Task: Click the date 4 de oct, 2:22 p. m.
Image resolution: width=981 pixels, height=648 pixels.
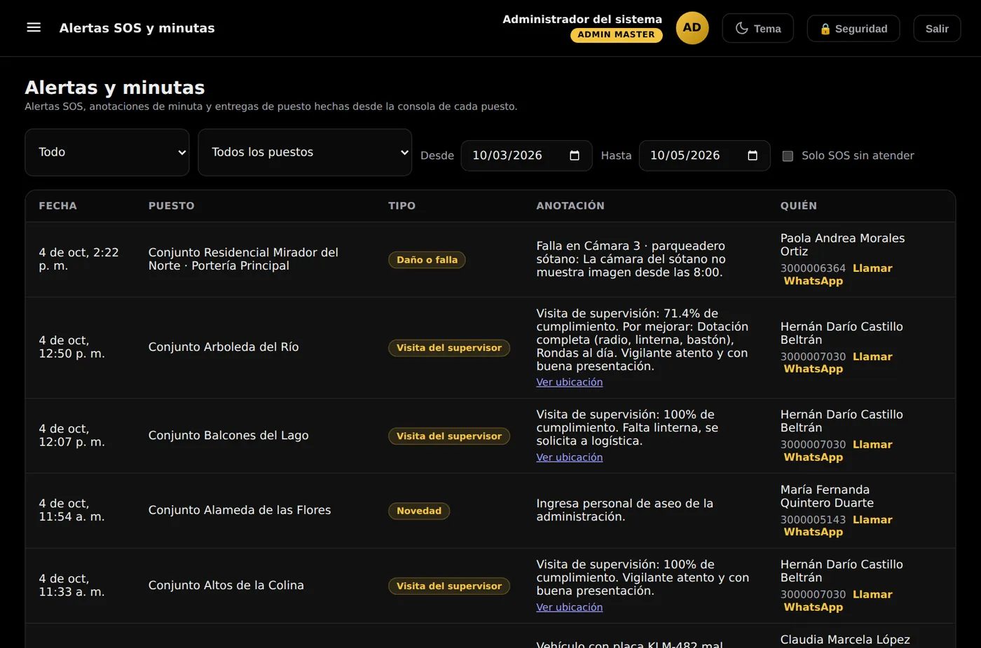Action: tap(78, 259)
